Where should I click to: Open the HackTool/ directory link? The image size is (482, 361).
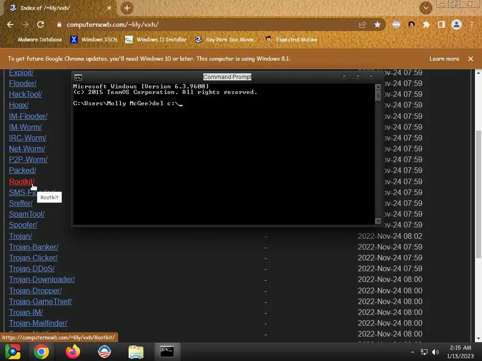point(25,94)
